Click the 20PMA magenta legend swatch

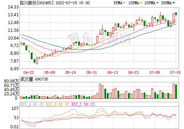[x=157, y=3]
